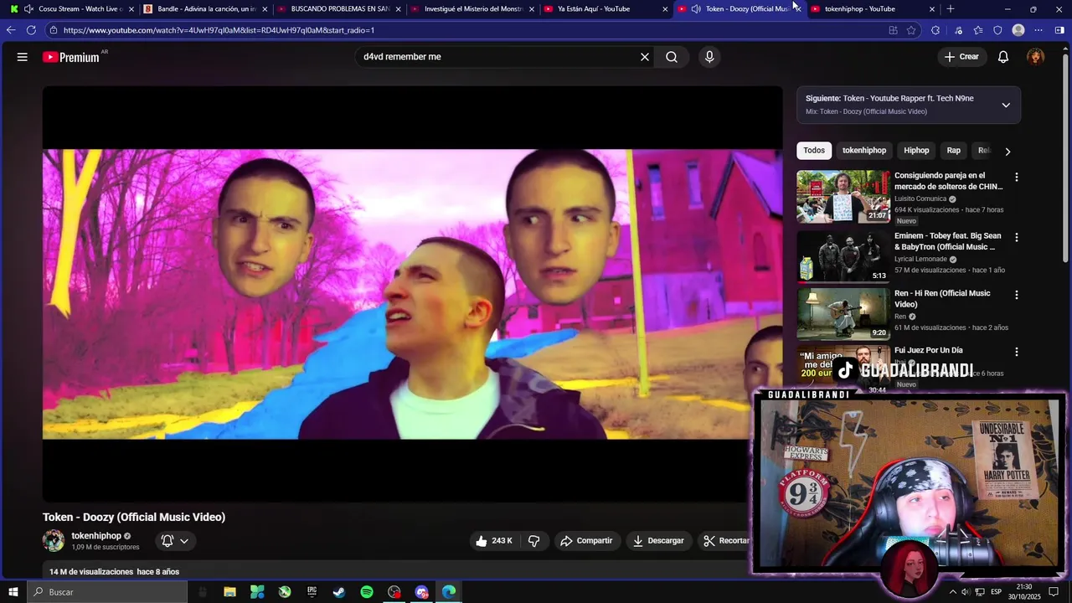Show hidden system tray icons
The image size is (1072, 603).
click(x=952, y=592)
